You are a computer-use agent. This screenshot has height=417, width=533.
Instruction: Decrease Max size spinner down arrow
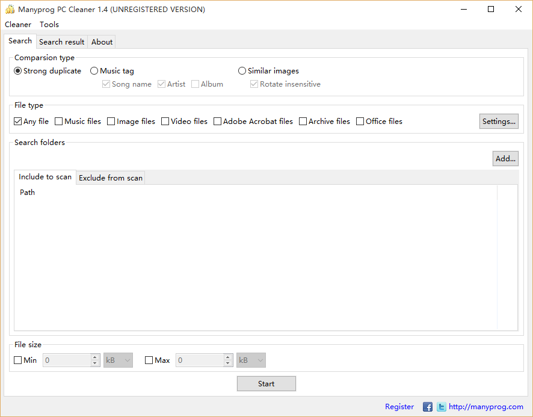(228, 363)
